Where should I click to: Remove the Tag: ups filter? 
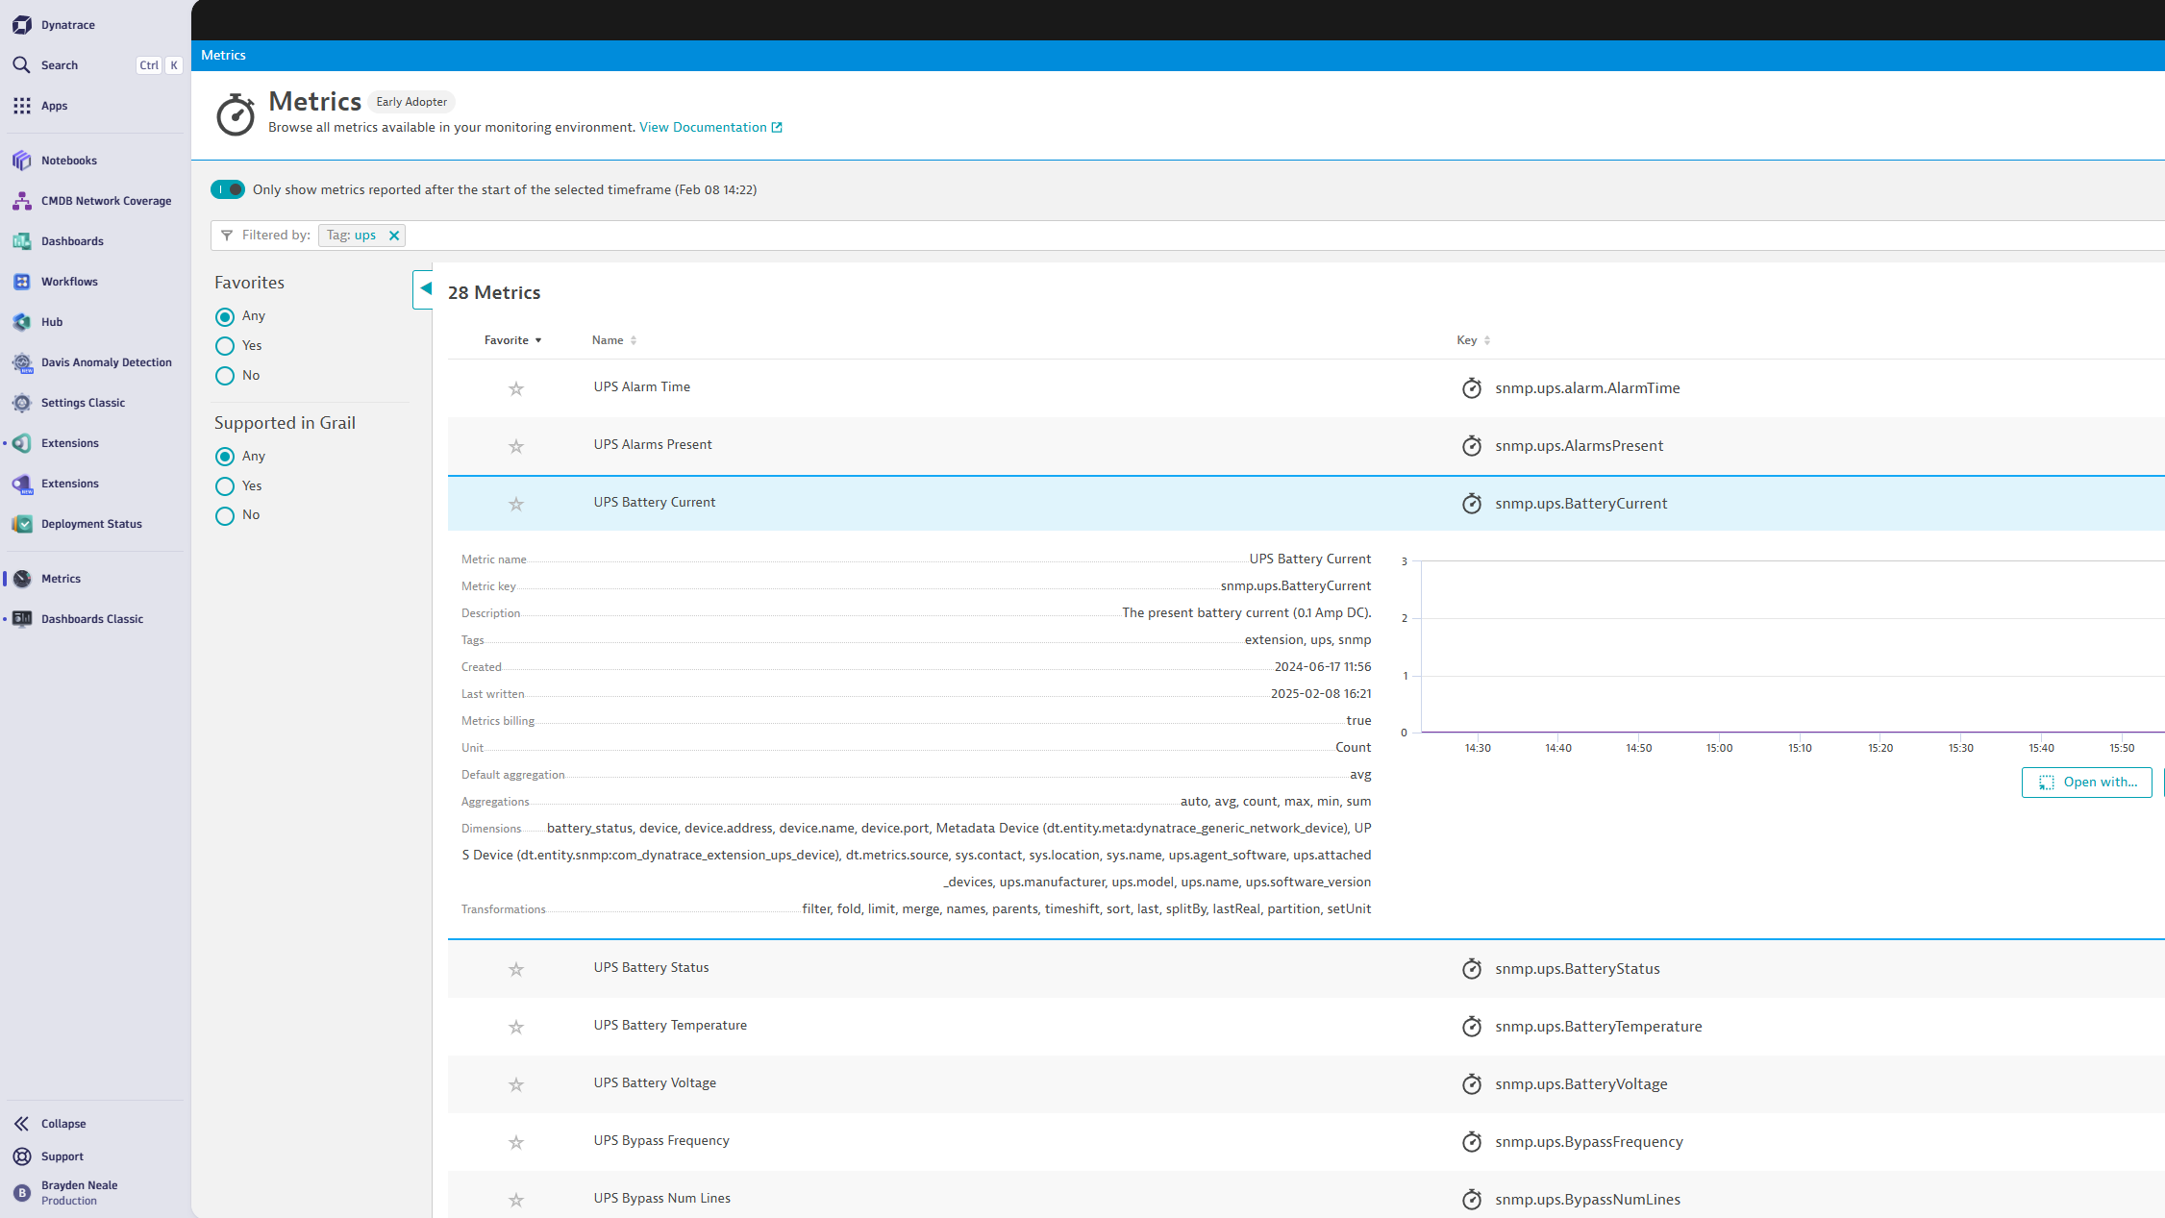[394, 236]
